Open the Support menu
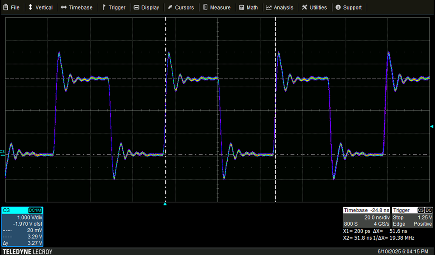Image resolution: width=435 pixels, height=255 pixels. point(348,7)
